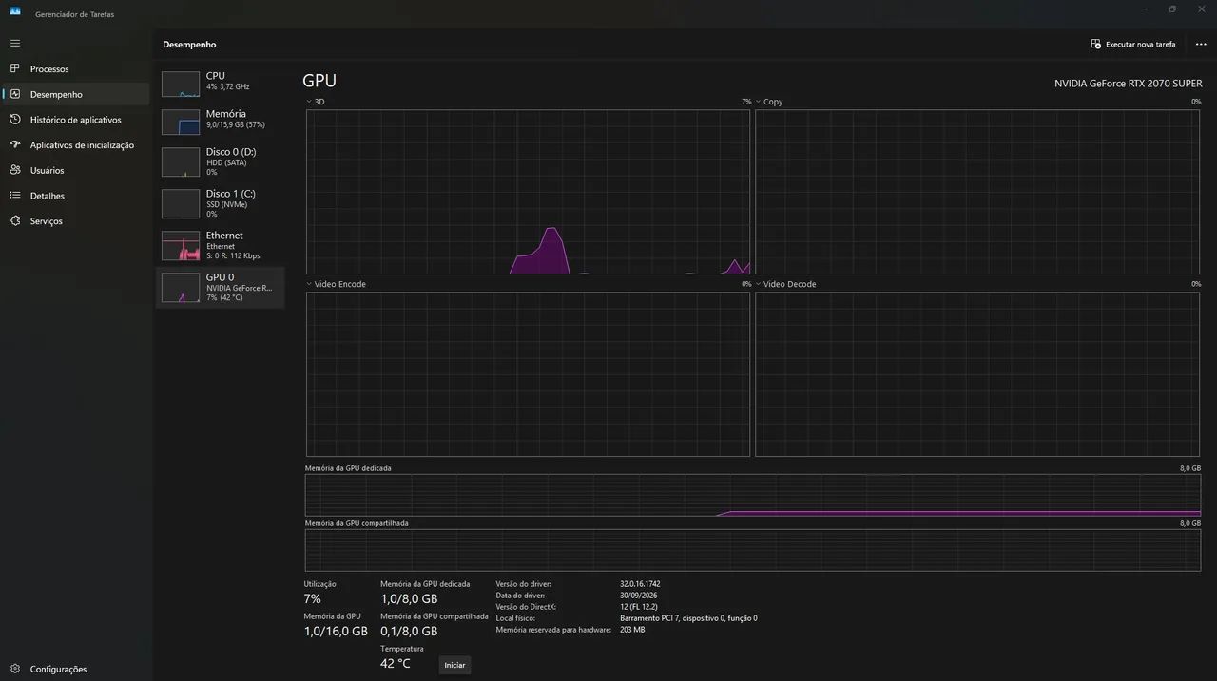Screen dimensions: 1217x681
Task: Open the hamburger navigation menu
Action: pyautogui.click(x=15, y=44)
